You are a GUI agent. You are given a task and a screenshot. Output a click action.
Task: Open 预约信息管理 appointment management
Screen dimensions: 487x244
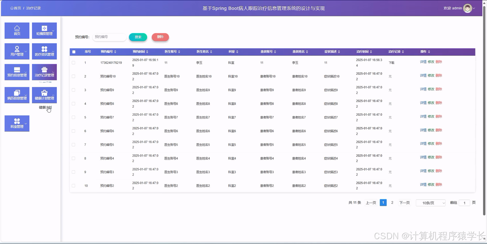(x=17, y=72)
